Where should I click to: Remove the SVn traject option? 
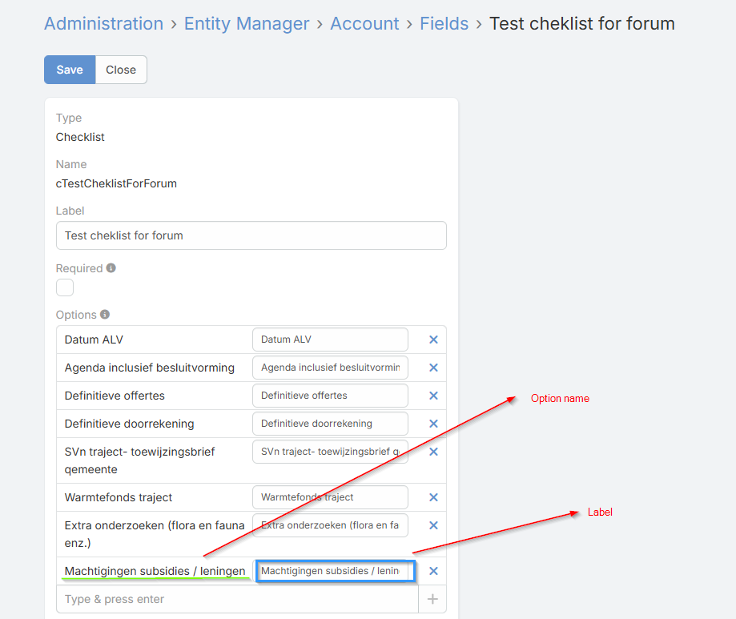[x=433, y=452]
